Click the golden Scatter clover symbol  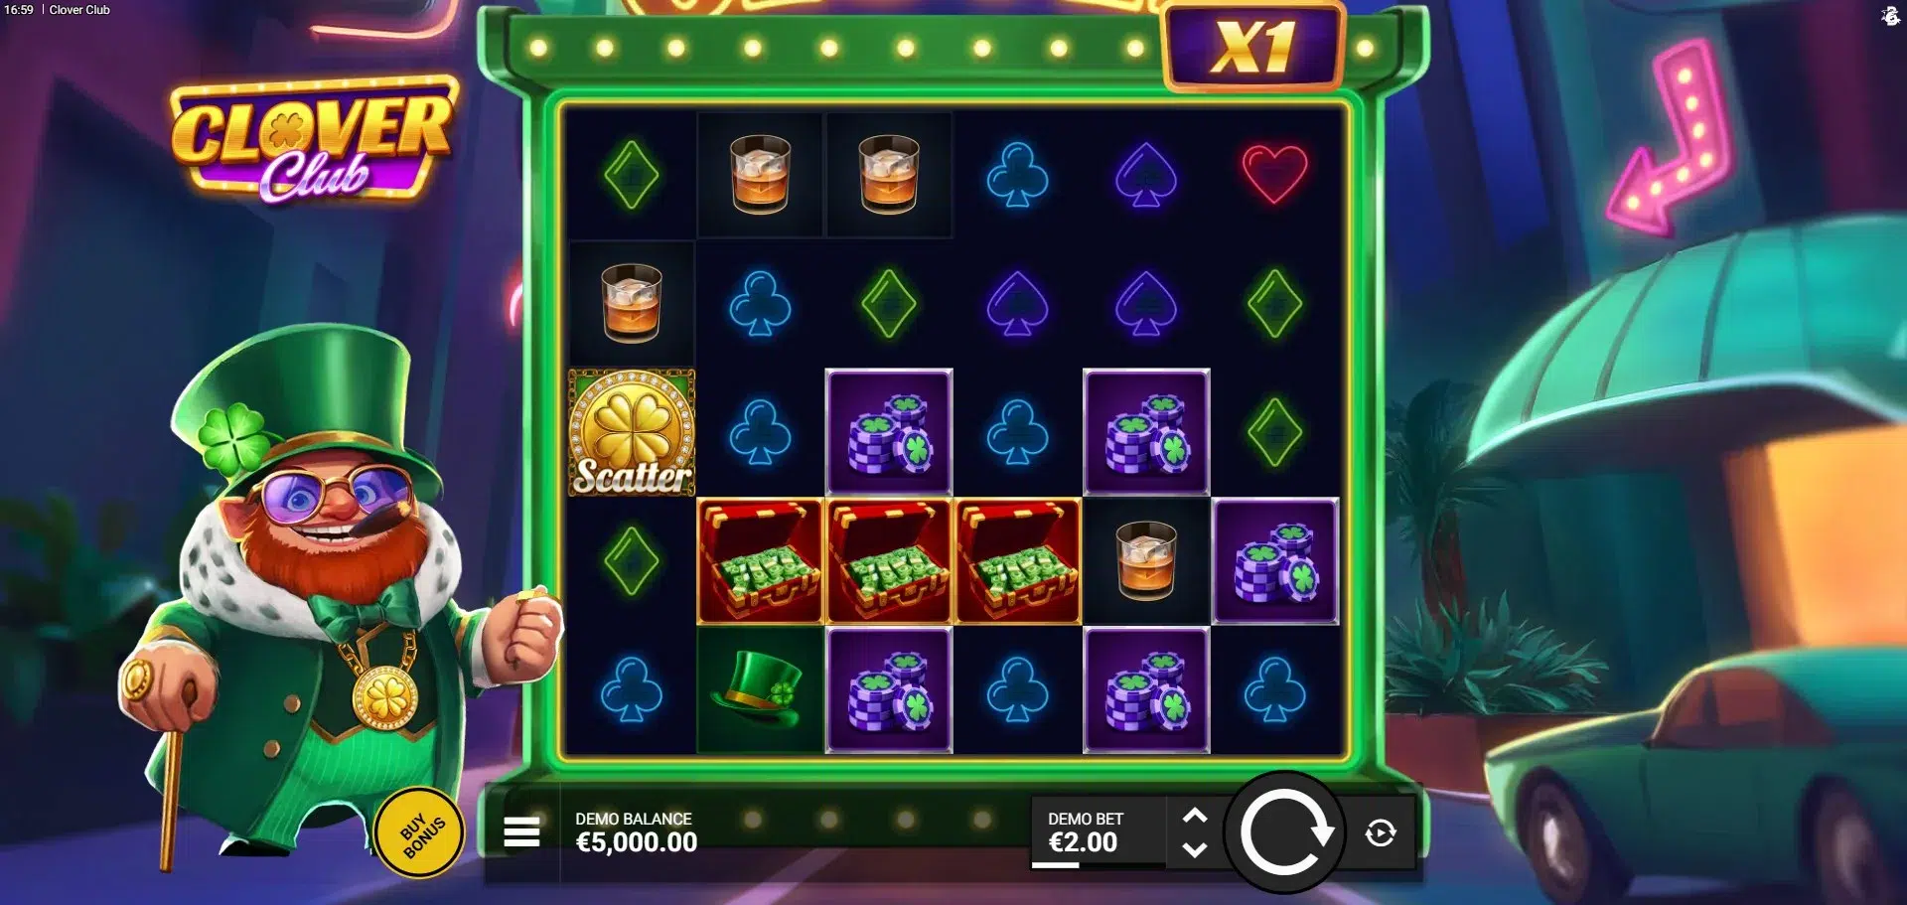click(x=632, y=432)
